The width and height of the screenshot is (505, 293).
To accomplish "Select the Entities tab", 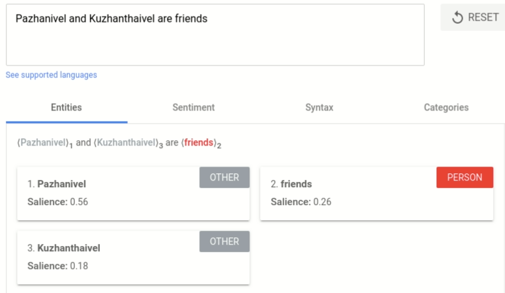I will (x=66, y=108).
